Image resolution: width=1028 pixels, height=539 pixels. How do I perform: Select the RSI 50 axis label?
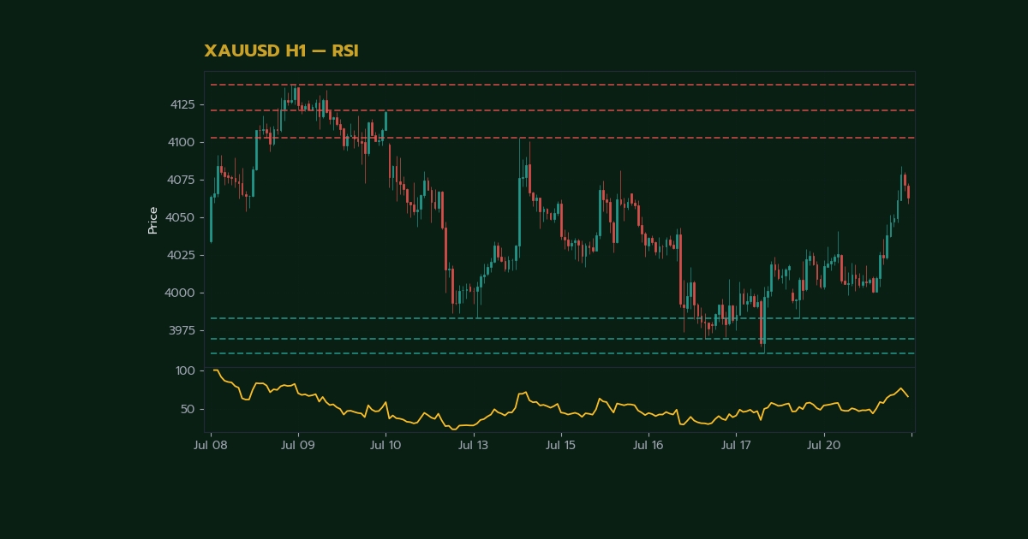pyautogui.click(x=188, y=409)
